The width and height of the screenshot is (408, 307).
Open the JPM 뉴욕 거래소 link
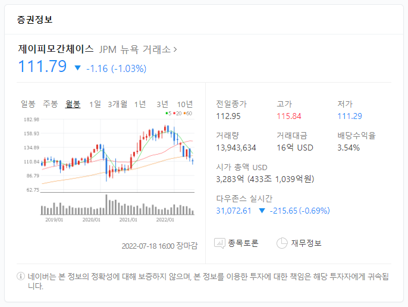click(x=138, y=49)
